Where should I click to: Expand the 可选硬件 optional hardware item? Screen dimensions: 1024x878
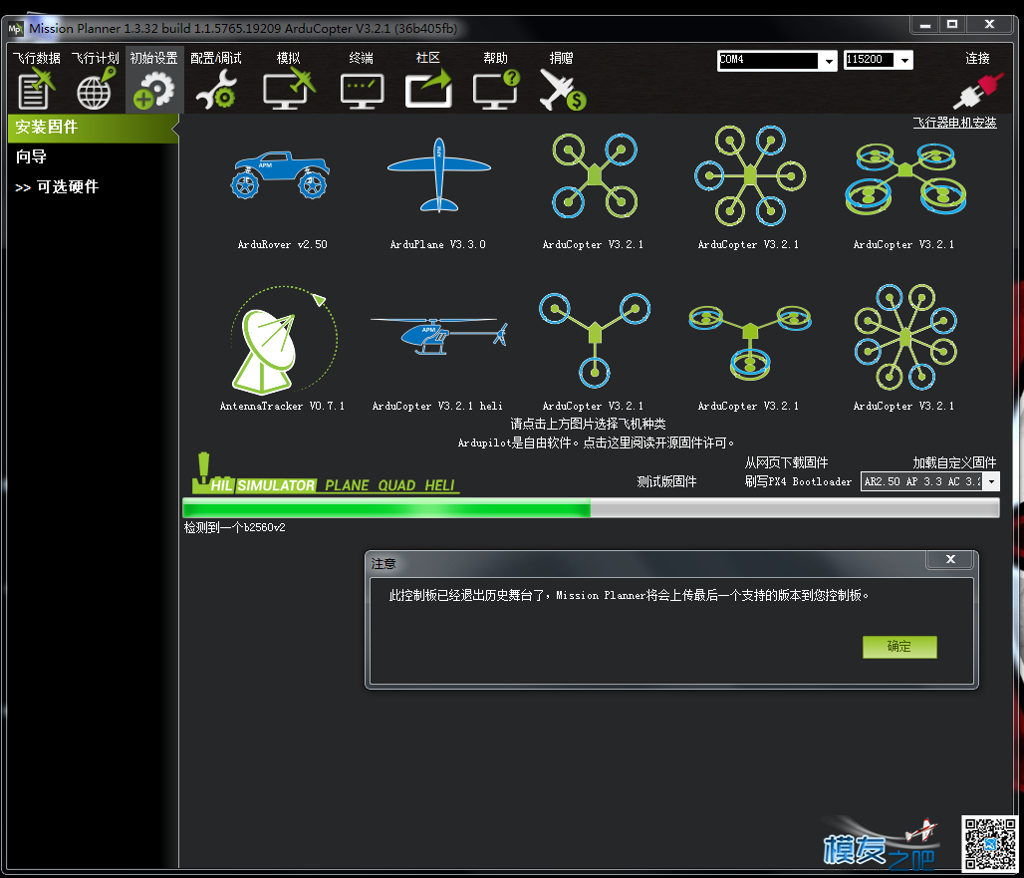tap(57, 186)
